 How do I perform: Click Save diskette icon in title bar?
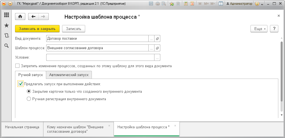coord(151,4)
